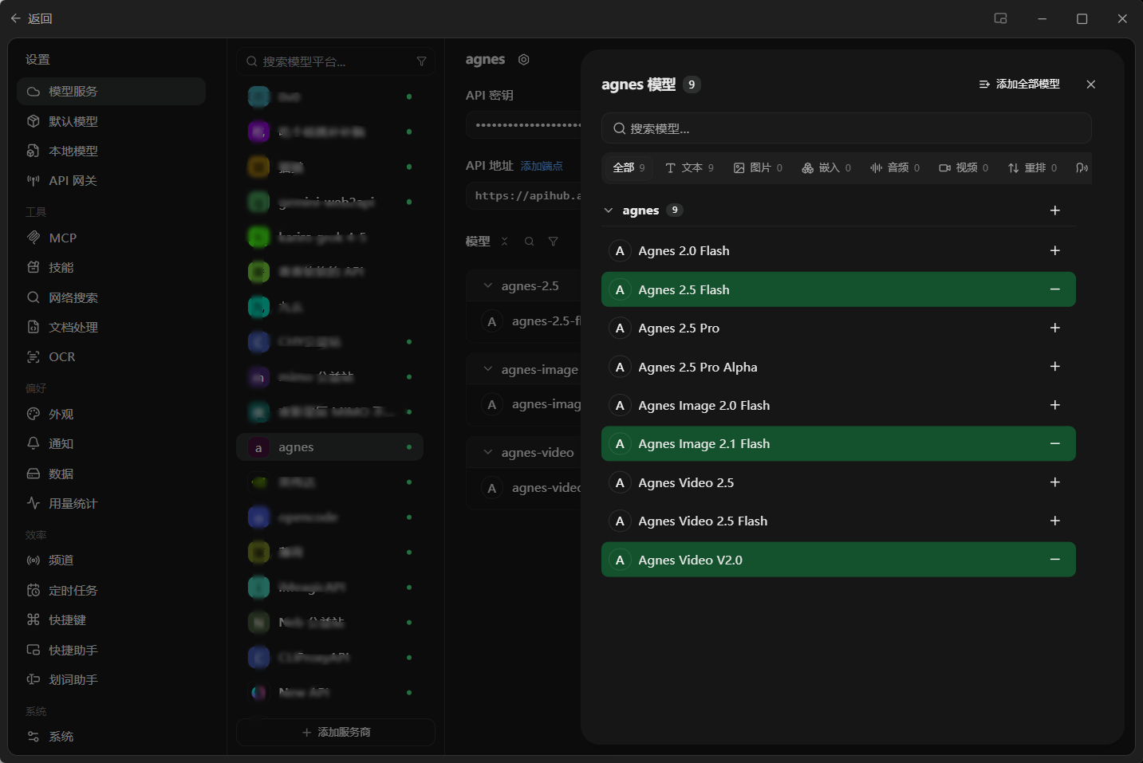The width and height of the screenshot is (1143, 763).
Task: Select 快捷助手 in the sidebar
Action: [x=111, y=651]
